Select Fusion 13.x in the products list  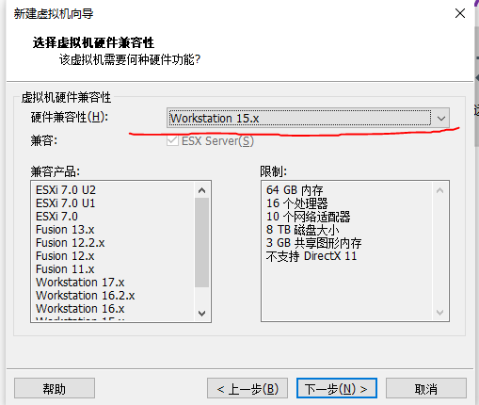(65, 230)
